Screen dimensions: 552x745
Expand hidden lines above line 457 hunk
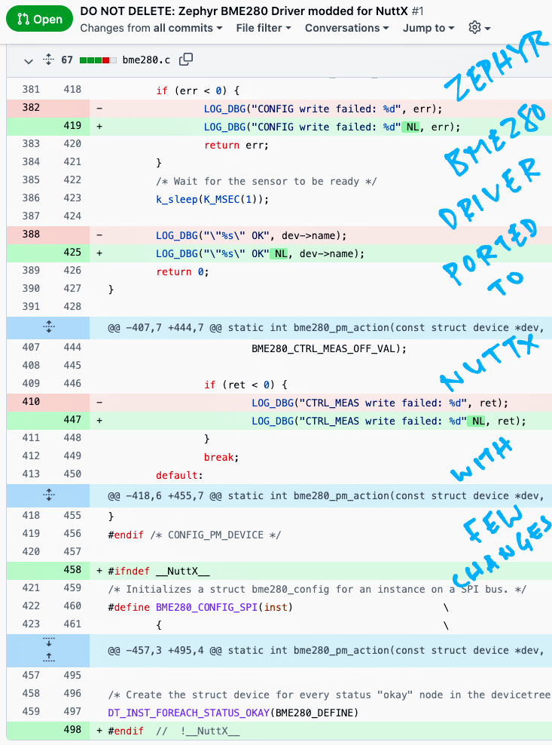coord(48,650)
